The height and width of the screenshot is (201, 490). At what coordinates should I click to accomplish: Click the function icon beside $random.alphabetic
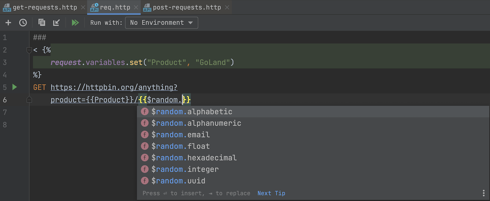[x=145, y=112]
